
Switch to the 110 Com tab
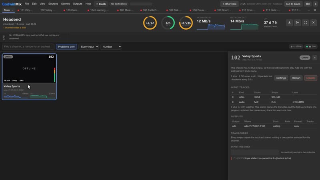(x=247, y=10)
